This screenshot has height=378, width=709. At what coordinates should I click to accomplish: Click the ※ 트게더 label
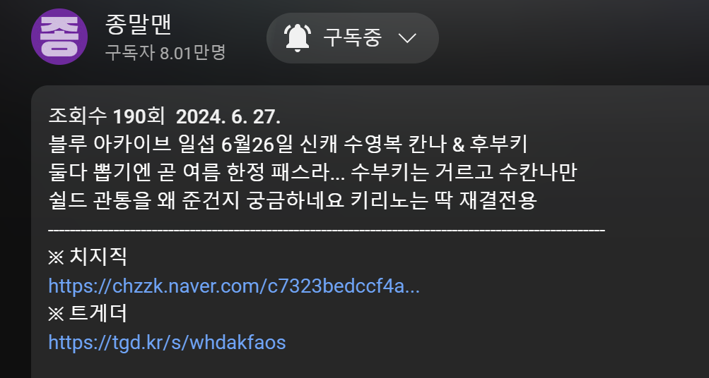click(x=87, y=313)
